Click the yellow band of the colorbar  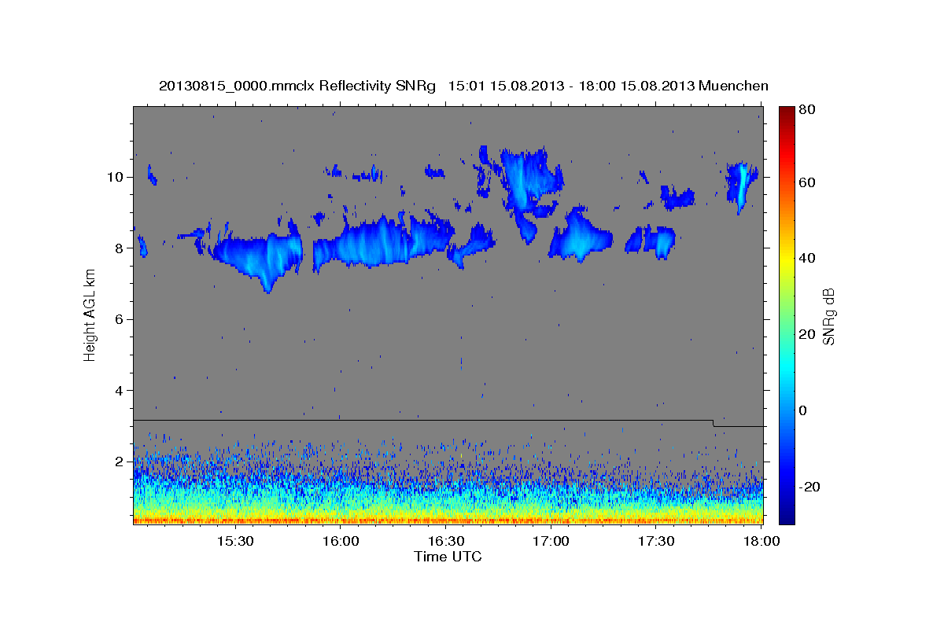click(x=787, y=261)
